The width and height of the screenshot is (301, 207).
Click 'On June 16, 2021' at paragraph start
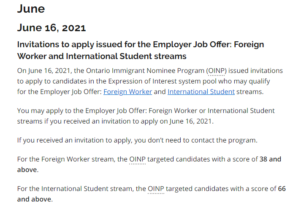tap(41, 70)
